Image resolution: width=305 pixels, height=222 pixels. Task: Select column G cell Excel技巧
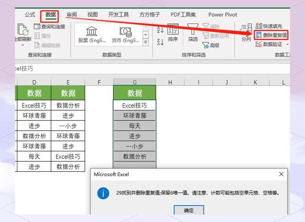click(x=134, y=106)
